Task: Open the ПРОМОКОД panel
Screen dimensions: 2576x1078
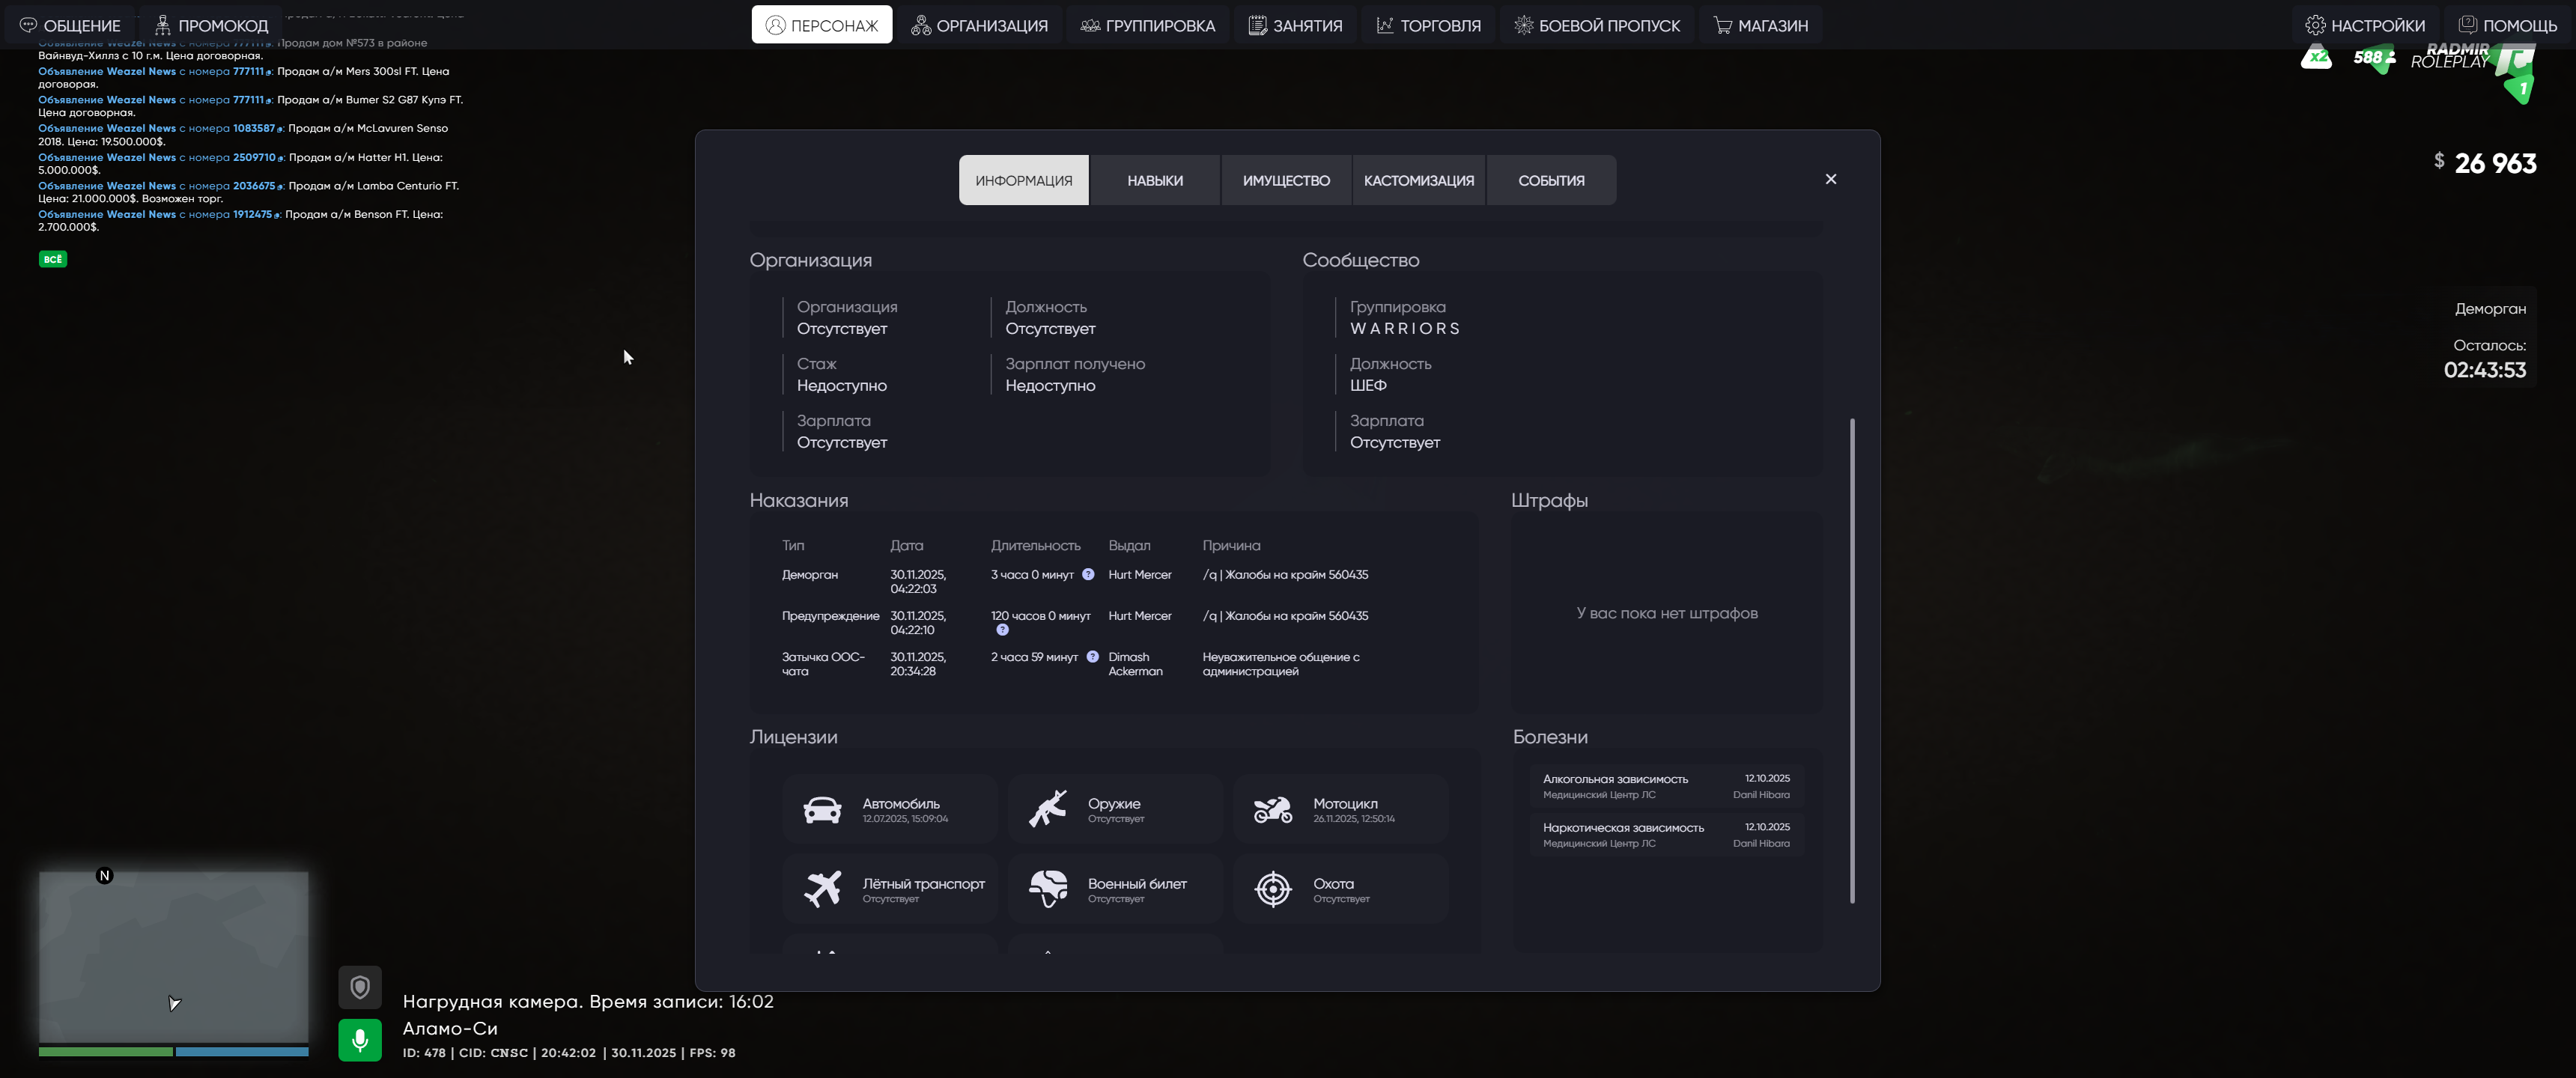Action: [211, 24]
